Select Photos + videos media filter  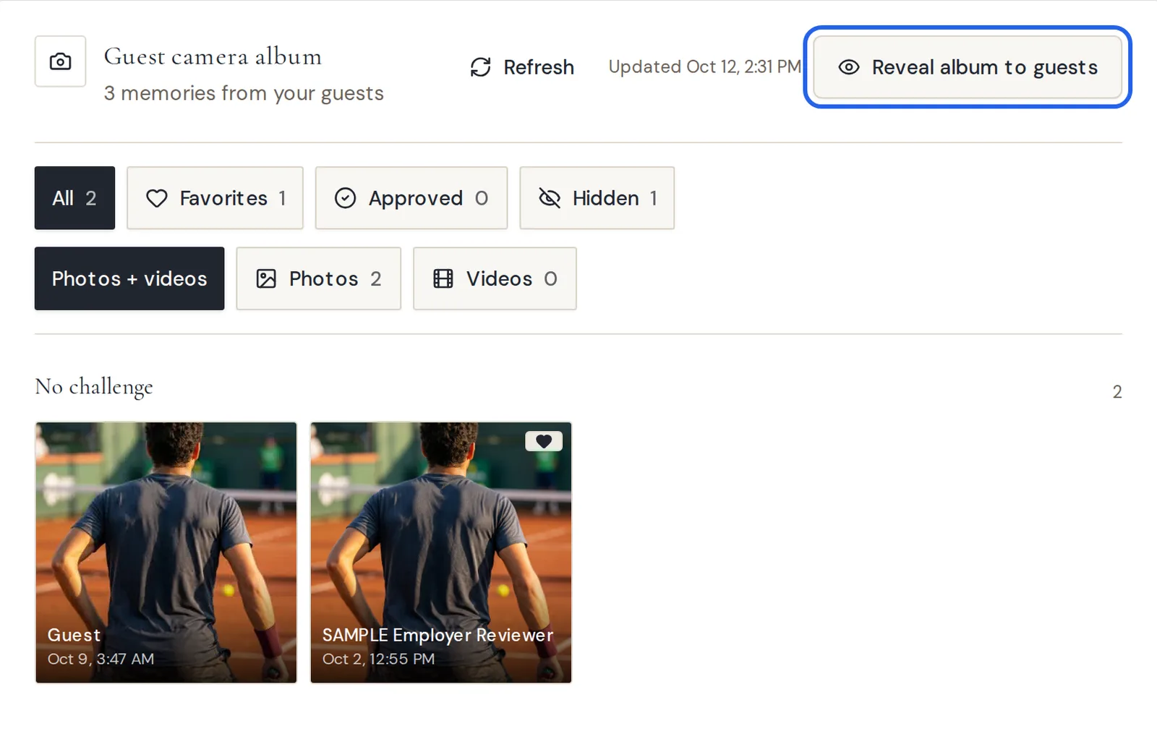point(129,278)
